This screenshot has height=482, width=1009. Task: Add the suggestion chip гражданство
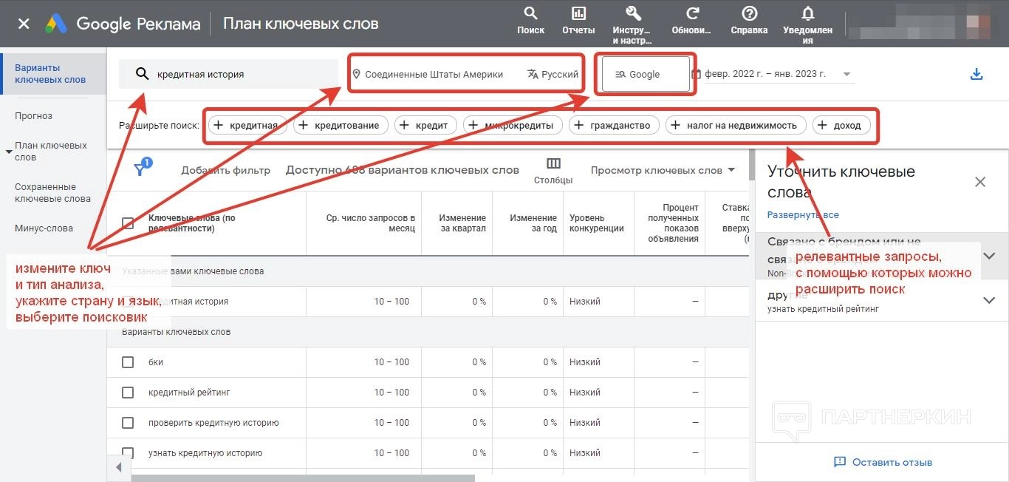point(614,125)
